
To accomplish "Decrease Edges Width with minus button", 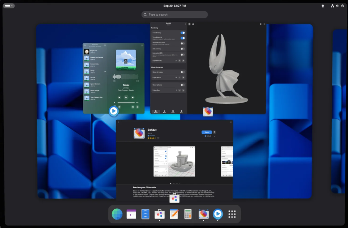I will tap(179, 77).
